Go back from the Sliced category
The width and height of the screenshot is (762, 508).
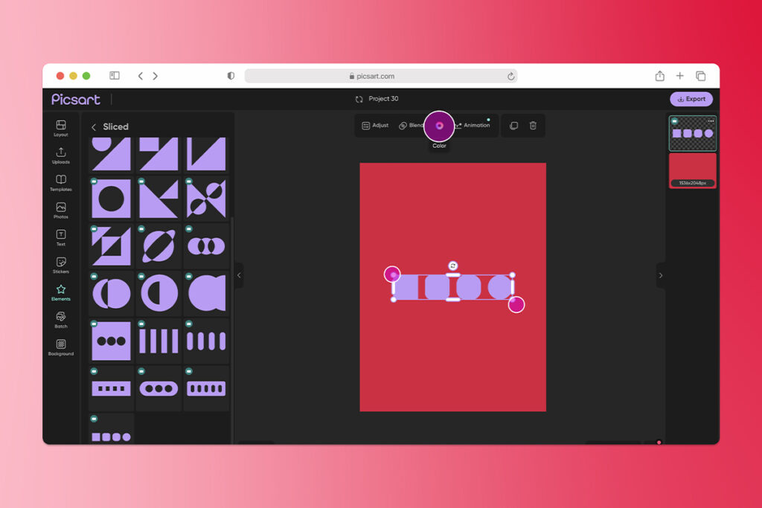click(94, 127)
